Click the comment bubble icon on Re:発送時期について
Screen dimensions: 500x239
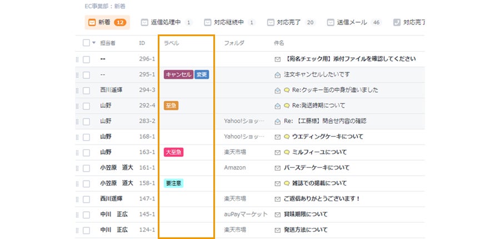pyautogui.click(x=287, y=106)
